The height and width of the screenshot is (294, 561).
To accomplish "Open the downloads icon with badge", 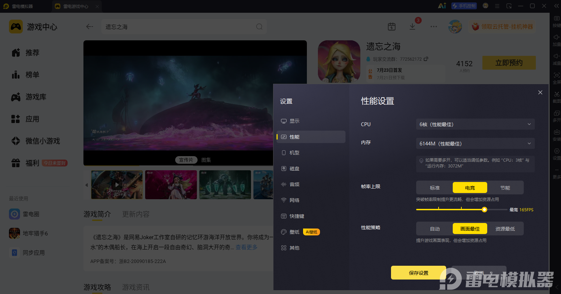I will tap(412, 27).
